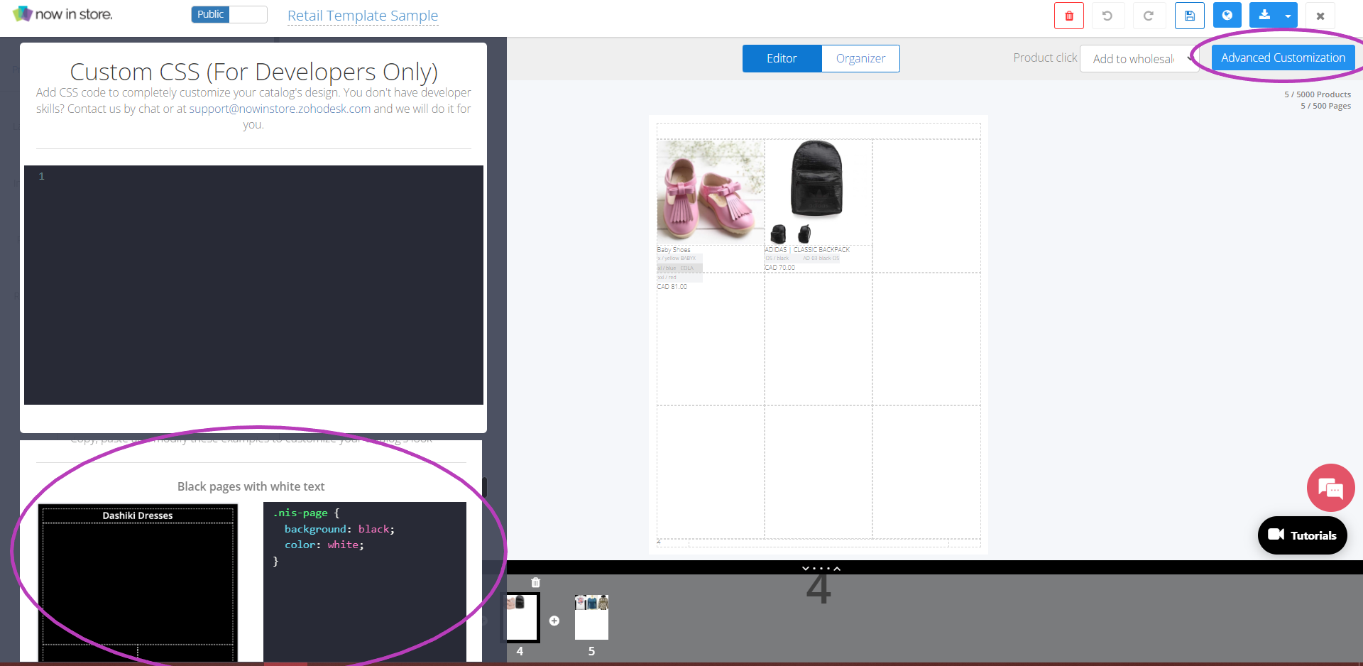Click the now in store logo
The height and width of the screenshot is (666, 1363).
(63, 14)
